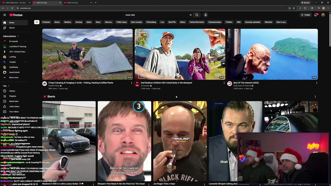The height and width of the screenshot is (186, 331).
Task: Select the Gaming filter chip
Action: click(79, 22)
